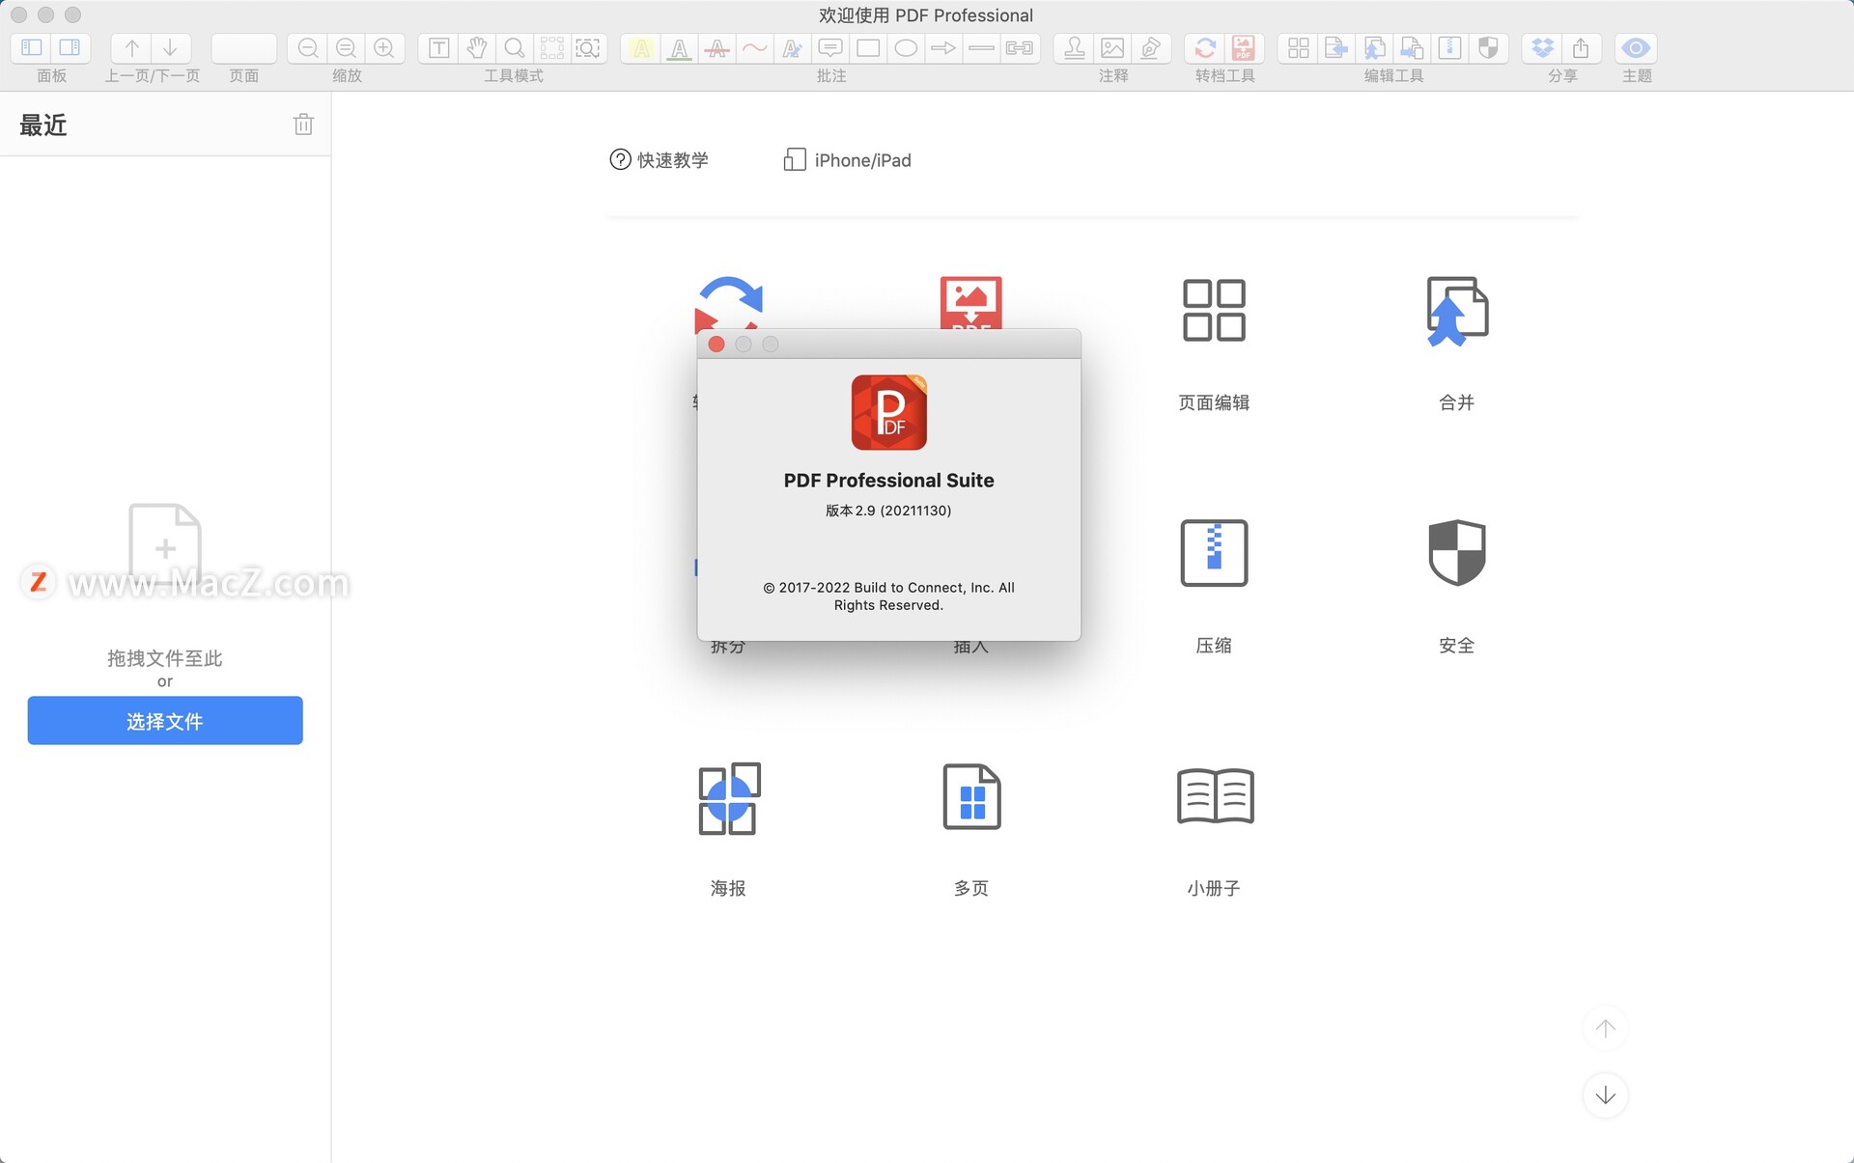Click the convert PDF toolbar icon
The height and width of the screenshot is (1163, 1854).
[x=1205, y=47]
